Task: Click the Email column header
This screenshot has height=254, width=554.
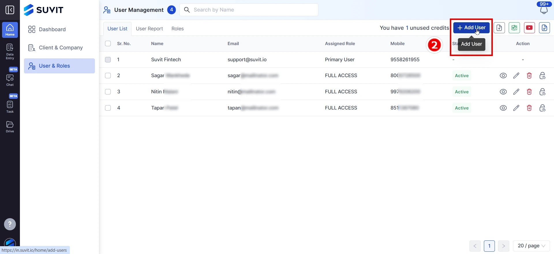Action: [233, 44]
